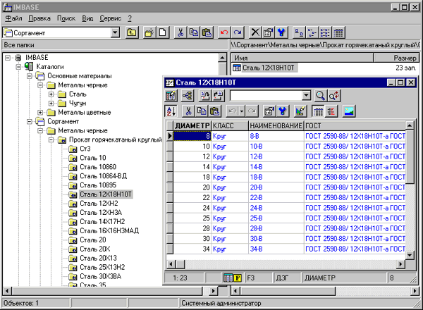423x310 pixels.
Task: Click the red Undo arrow in main toolbar
Action: [x=224, y=32]
